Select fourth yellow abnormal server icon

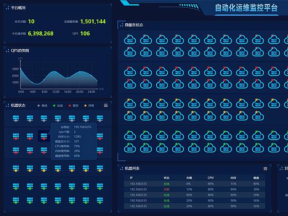point(58,168)
